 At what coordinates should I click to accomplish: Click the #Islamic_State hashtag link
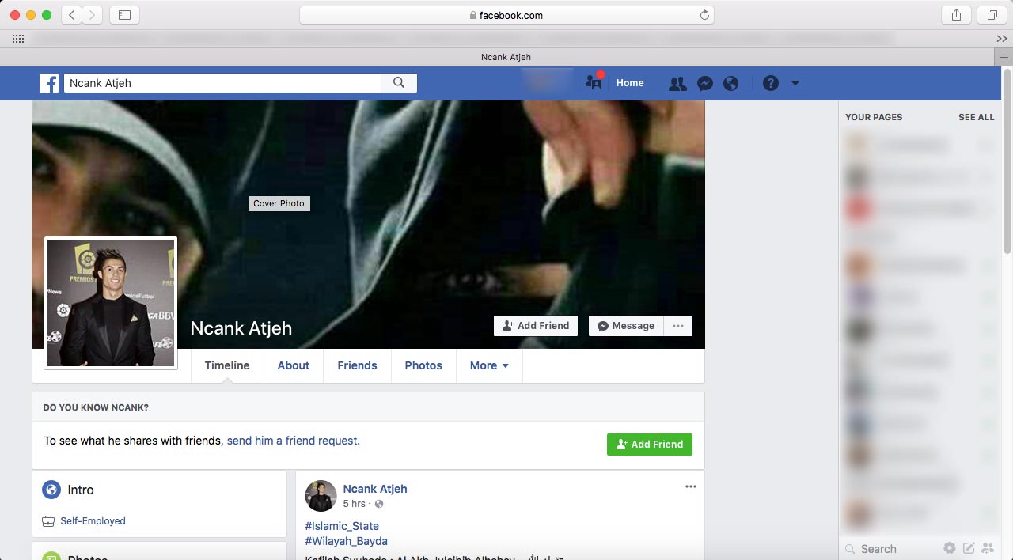pos(342,526)
